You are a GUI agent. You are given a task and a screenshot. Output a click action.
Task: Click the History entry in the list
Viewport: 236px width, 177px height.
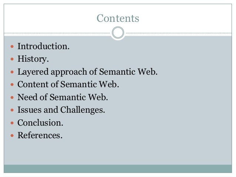click(33, 59)
